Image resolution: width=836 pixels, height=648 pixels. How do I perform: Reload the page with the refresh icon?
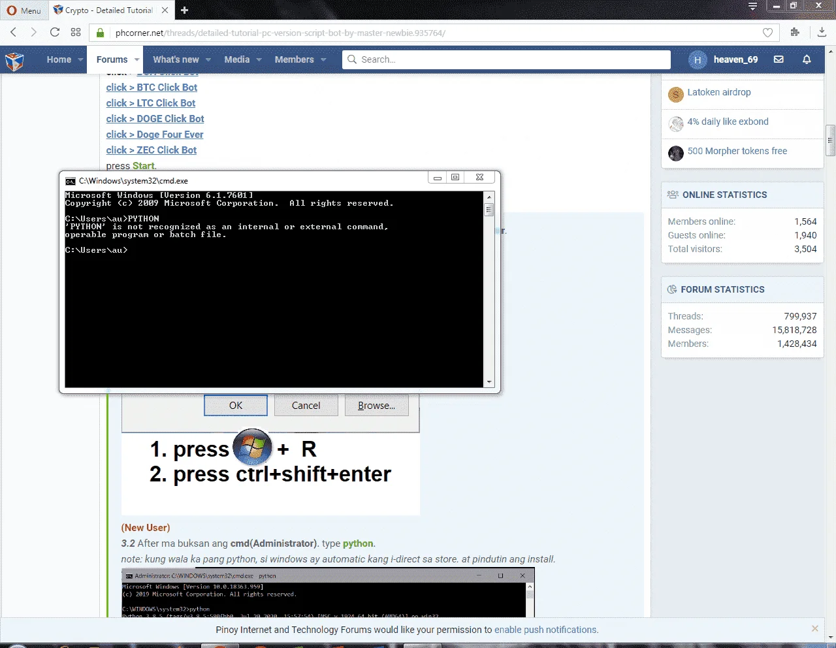(55, 32)
